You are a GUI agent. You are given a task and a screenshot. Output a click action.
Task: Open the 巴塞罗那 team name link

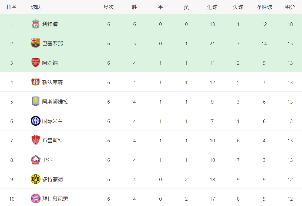[x=53, y=43]
